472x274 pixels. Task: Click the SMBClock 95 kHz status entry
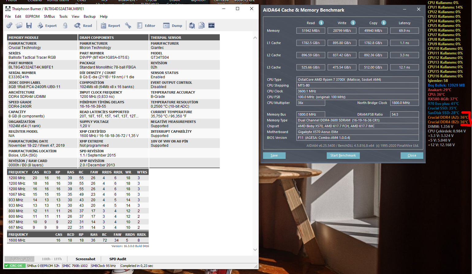105,266
